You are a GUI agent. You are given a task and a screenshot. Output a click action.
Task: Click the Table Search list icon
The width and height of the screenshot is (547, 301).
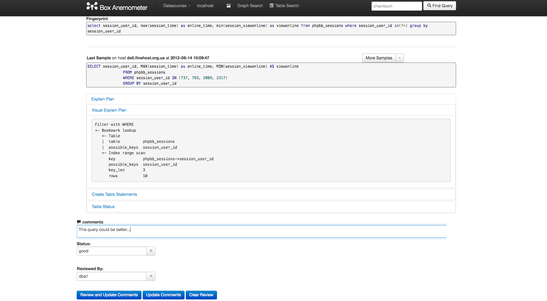coord(272,6)
